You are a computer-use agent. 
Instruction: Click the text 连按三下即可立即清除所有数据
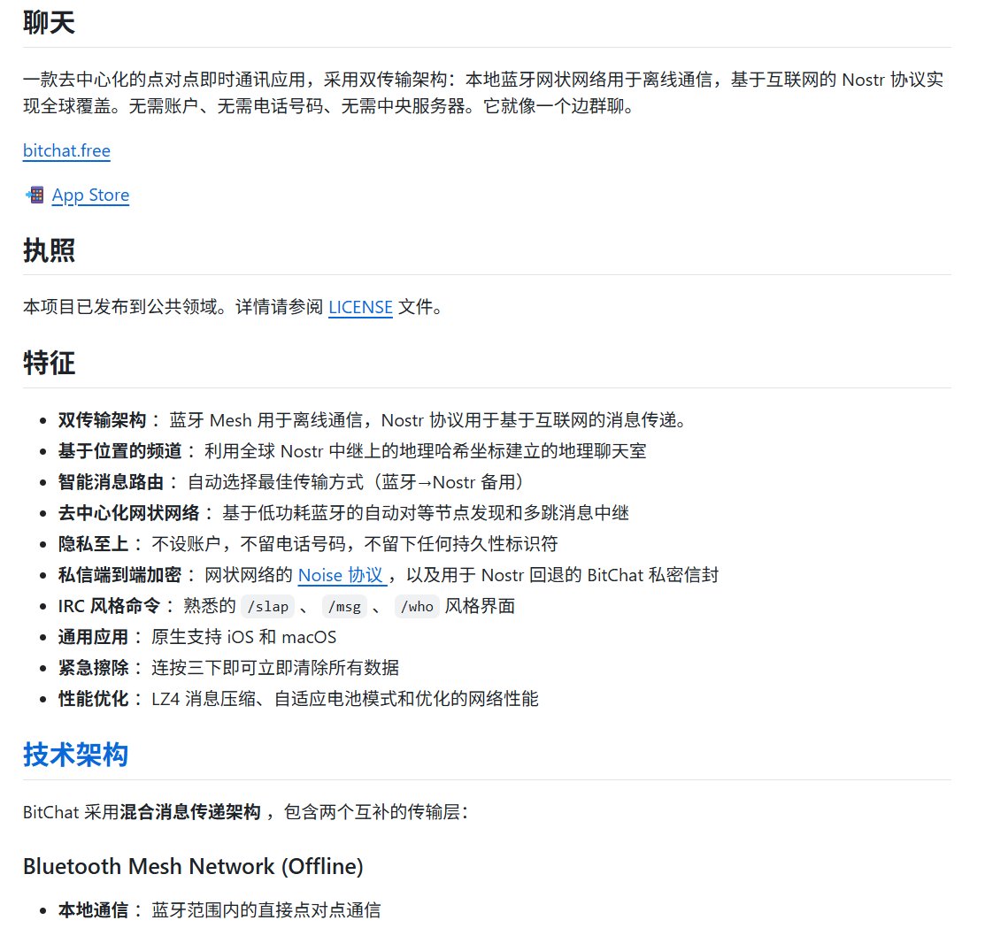(x=275, y=667)
